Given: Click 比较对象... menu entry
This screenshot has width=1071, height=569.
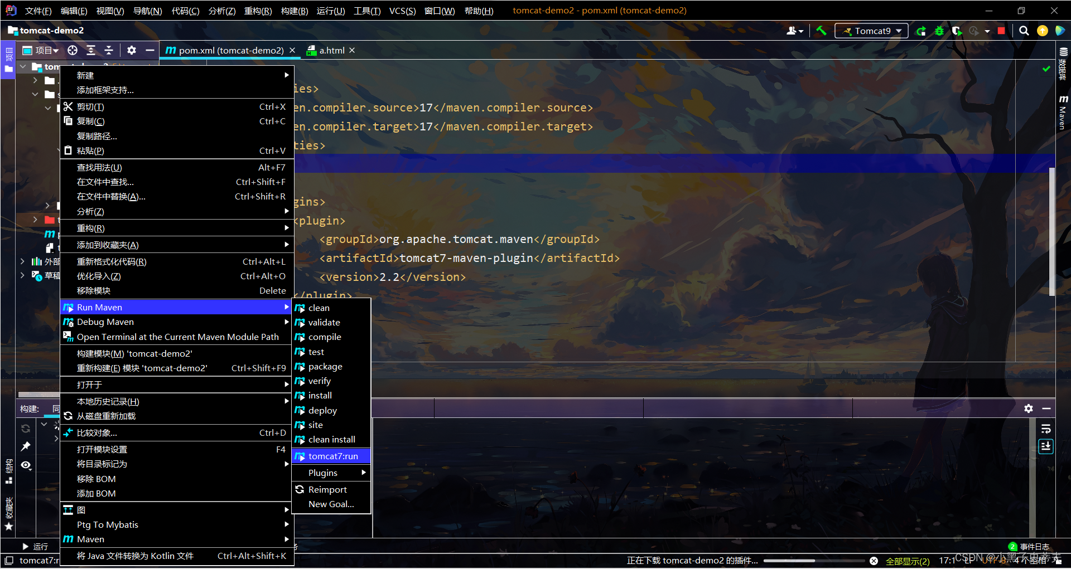Looking at the screenshot, I should [x=177, y=432].
